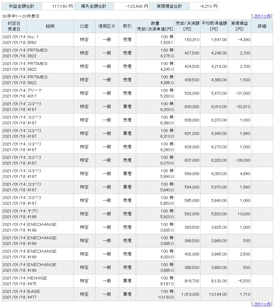
Task: Click the 10,000 realized profit for ヤプリ
Action: (244, 214)
